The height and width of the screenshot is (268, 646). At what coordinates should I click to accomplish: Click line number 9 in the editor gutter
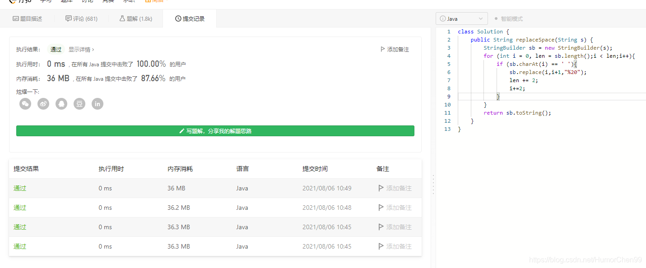pos(449,97)
